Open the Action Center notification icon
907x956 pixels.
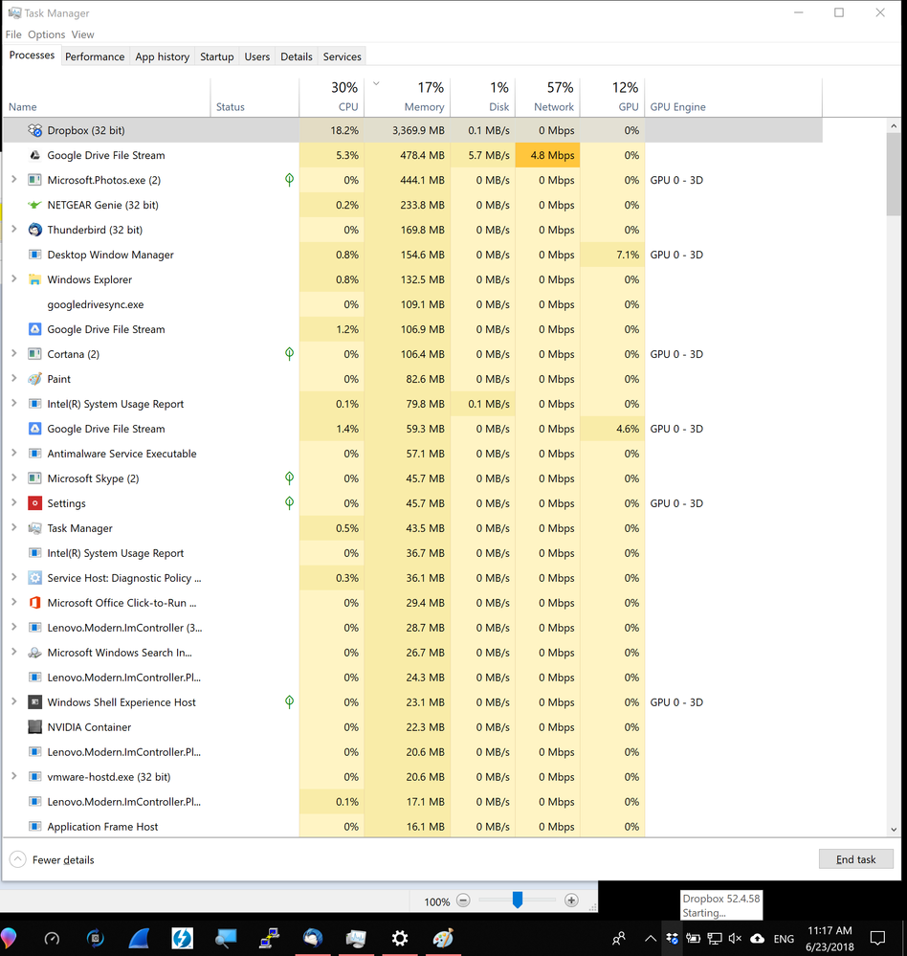point(877,939)
